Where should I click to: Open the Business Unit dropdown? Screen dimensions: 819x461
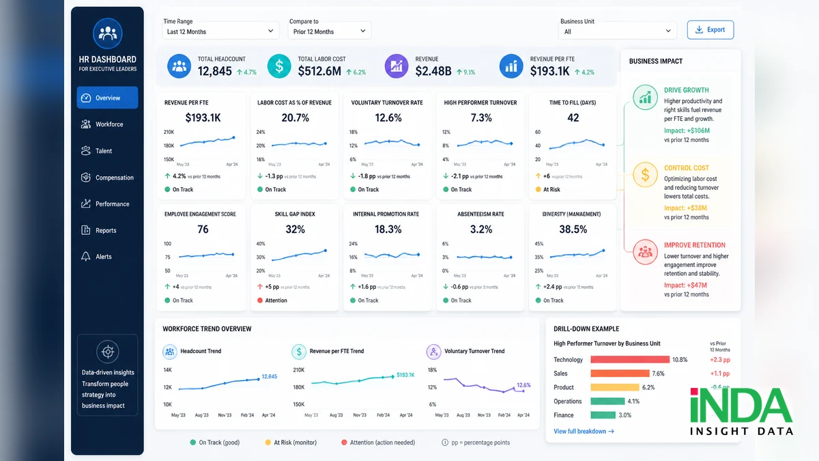(617, 31)
